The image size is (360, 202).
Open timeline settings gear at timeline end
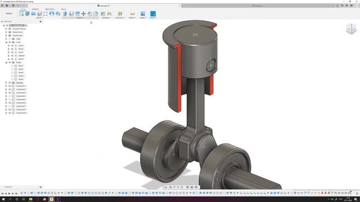click(357, 194)
